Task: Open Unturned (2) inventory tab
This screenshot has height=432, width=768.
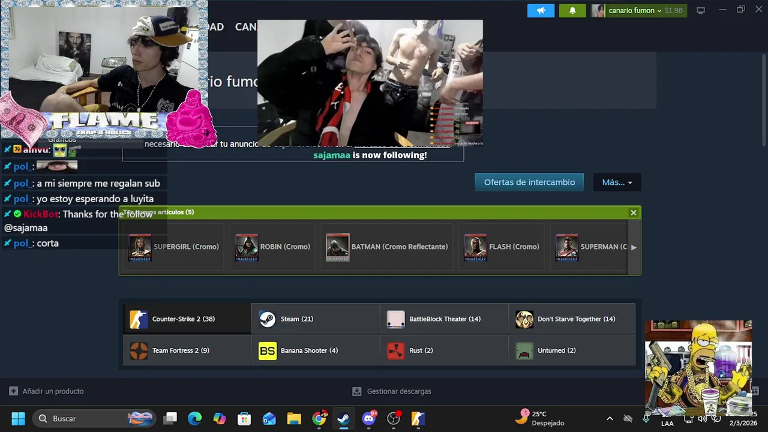Action: pos(572,350)
